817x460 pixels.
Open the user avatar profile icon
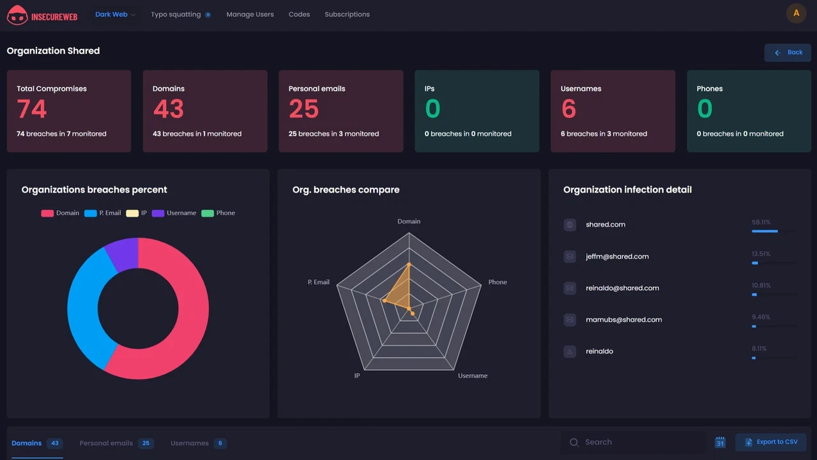click(x=796, y=13)
